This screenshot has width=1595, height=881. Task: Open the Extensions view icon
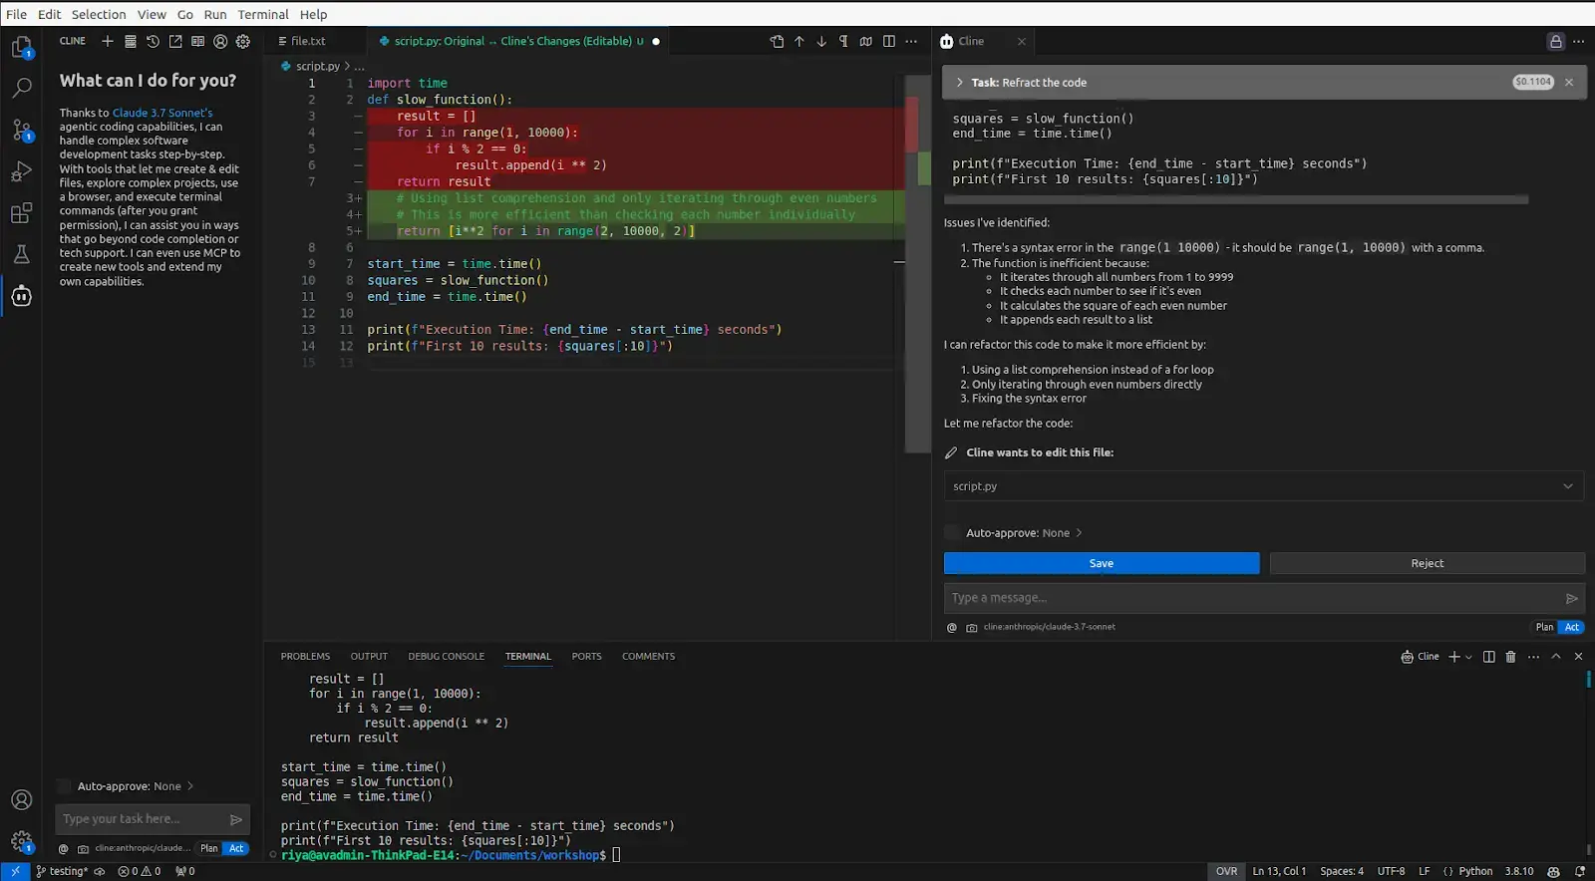21,212
